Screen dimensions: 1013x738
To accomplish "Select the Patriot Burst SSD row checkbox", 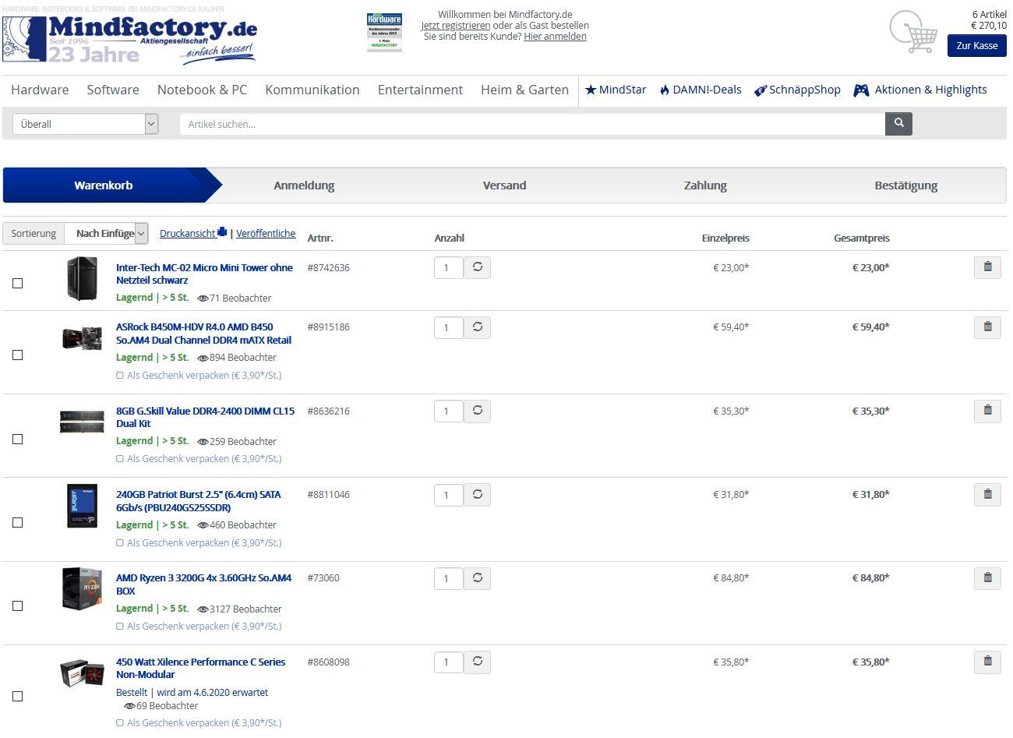I will [x=18, y=523].
